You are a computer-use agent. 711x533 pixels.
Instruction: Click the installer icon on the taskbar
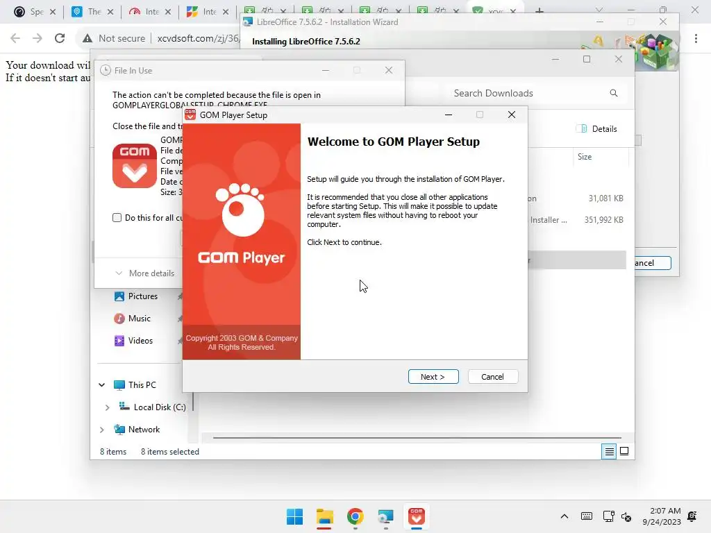point(386,516)
